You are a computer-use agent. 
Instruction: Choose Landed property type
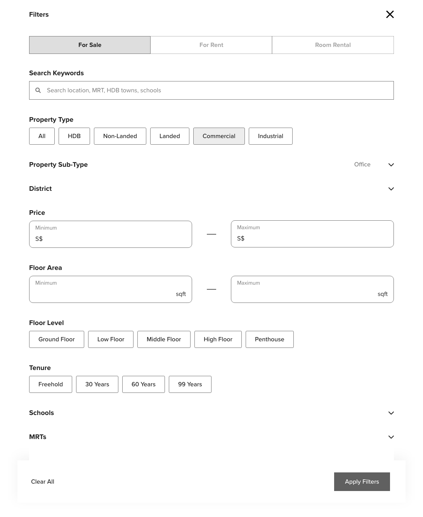pos(170,136)
